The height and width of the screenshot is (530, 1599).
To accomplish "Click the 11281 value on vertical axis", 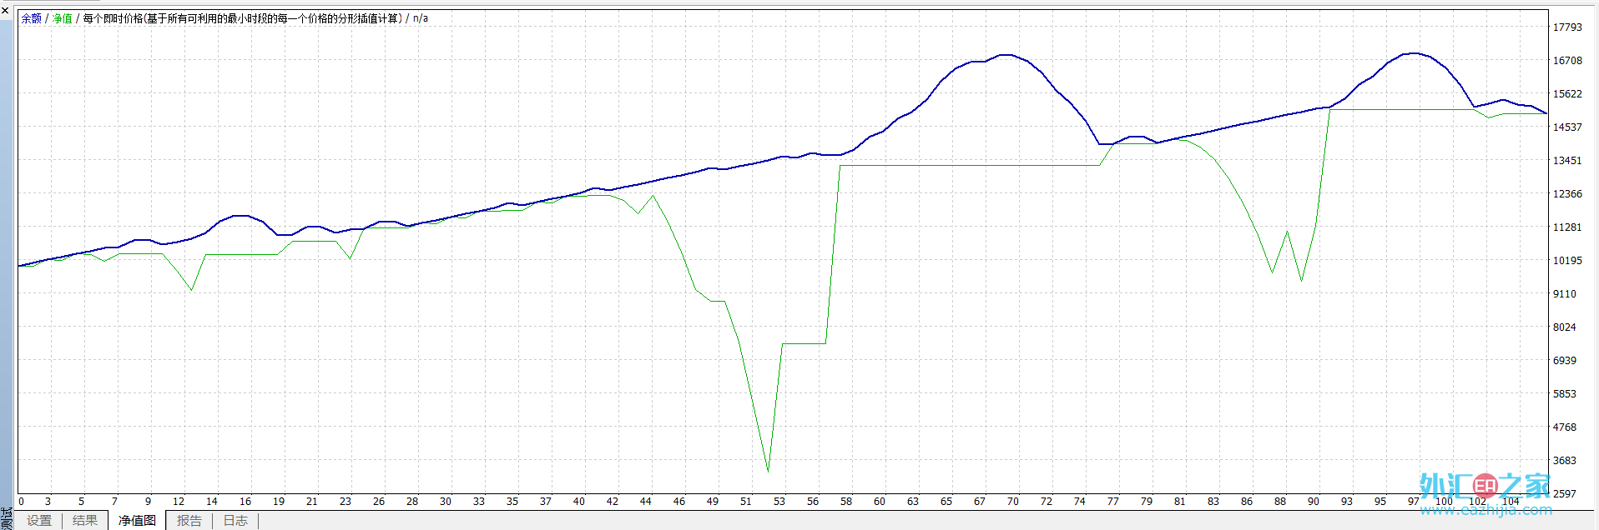I will point(1567,227).
